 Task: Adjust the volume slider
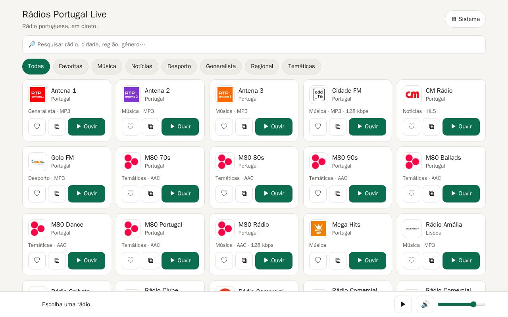[x=461, y=304]
